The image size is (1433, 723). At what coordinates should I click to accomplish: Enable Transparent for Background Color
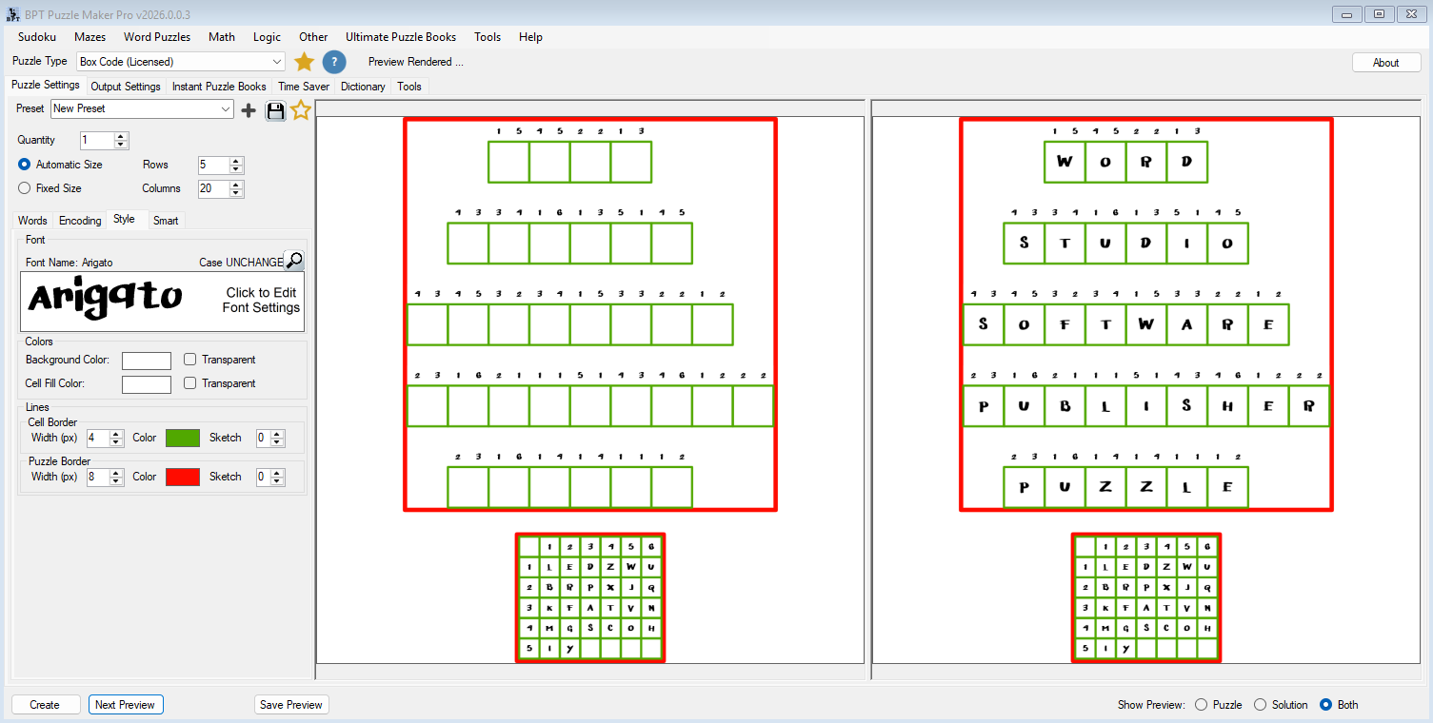click(x=190, y=360)
